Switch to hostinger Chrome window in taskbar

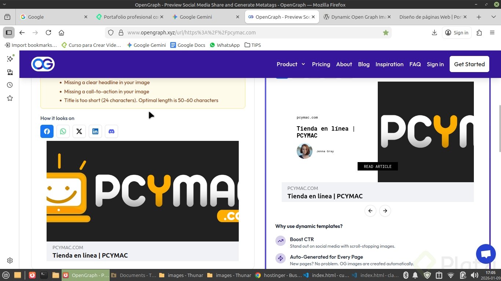coord(278,275)
